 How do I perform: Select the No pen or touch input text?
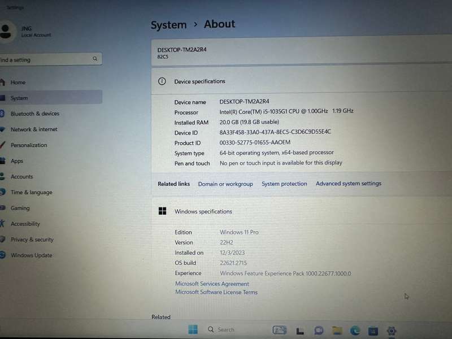pyautogui.click(x=281, y=163)
